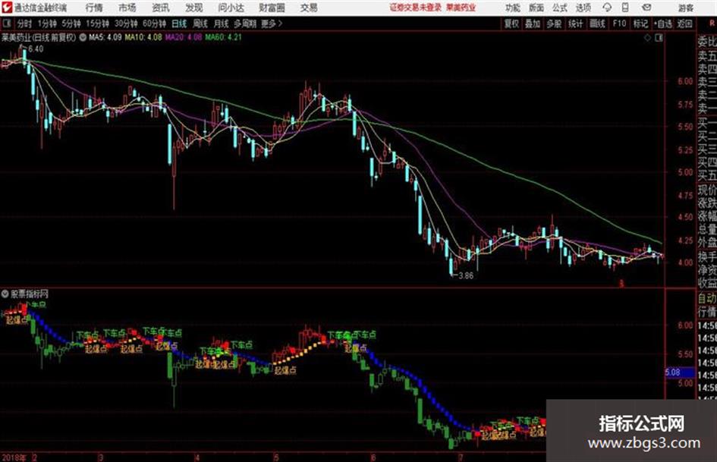Click the 复权 toolbar button
Image resolution: width=717 pixels, height=462 pixels.
click(511, 24)
